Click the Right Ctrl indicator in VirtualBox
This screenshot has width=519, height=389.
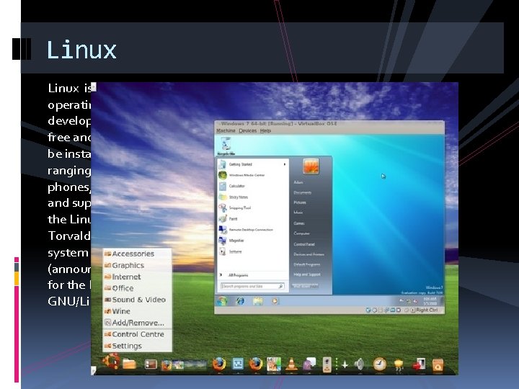426,310
